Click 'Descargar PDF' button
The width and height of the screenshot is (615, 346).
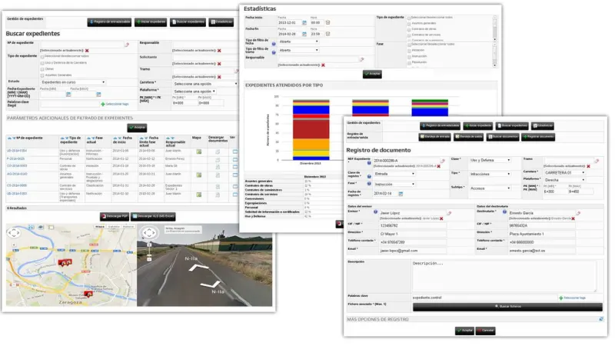click(x=114, y=216)
